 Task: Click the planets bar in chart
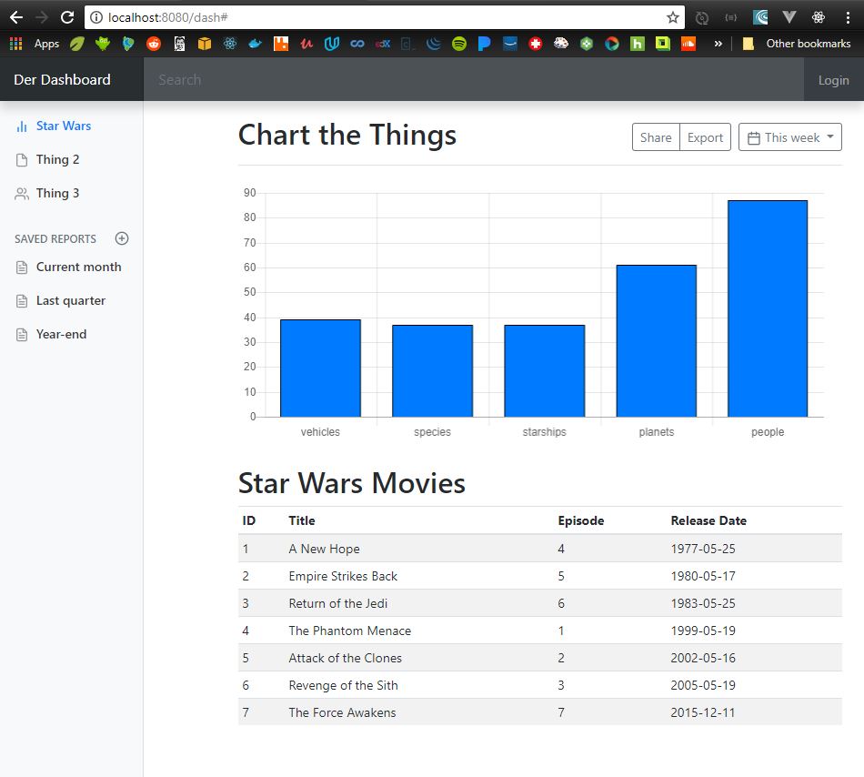click(657, 341)
